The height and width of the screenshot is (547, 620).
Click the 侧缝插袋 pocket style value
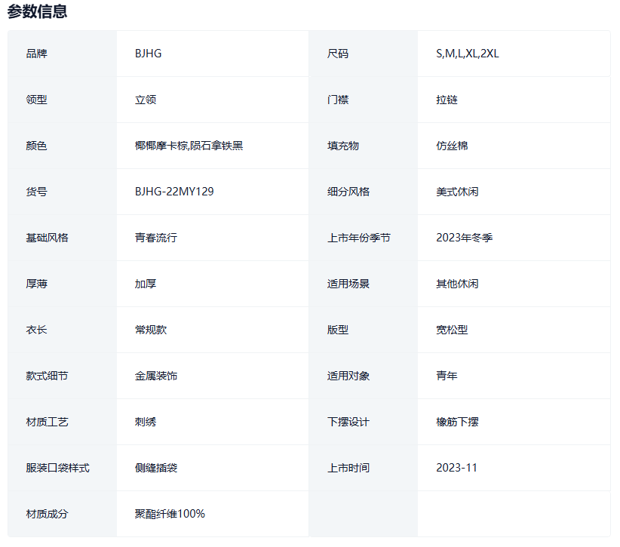pyautogui.click(x=156, y=468)
